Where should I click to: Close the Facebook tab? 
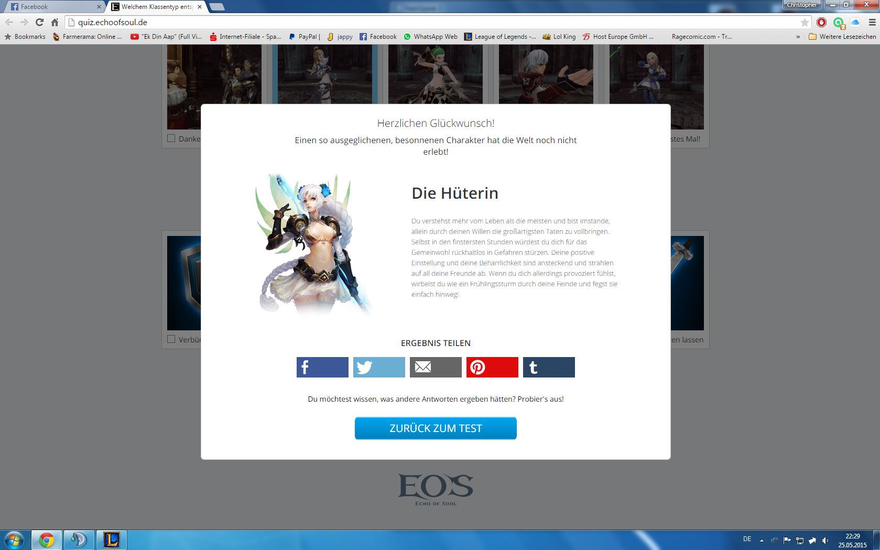click(99, 7)
